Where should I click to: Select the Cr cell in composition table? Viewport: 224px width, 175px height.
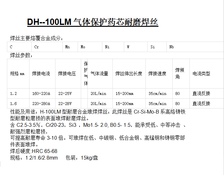[47, 47]
